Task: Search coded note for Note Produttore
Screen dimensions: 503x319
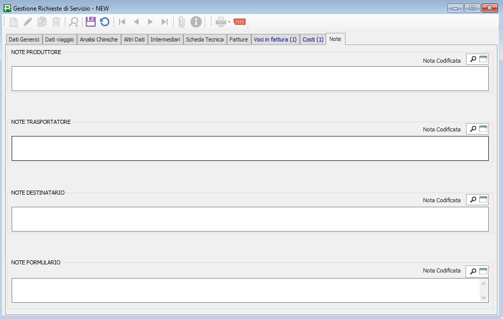Action: tap(473, 60)
